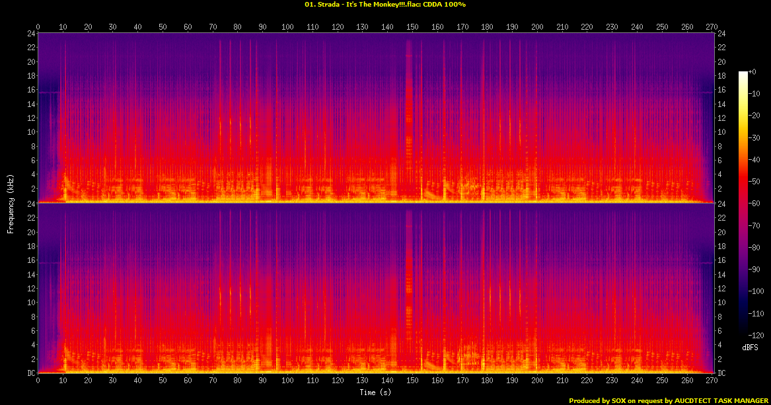
Task: Click the dBFS color scale bar
Action: pos(743,203)
